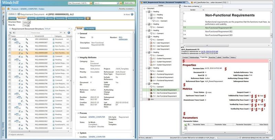
Task: Click find-previous up arrow in tree toolbar
Action: point(64,32)
